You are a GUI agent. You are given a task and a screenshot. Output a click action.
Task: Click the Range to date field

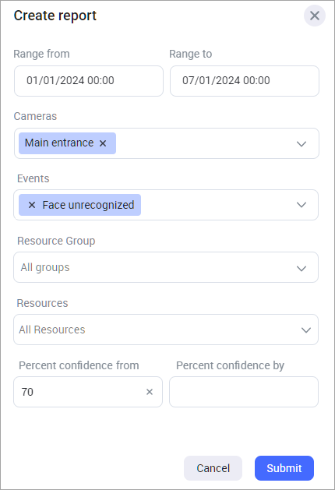245,81
